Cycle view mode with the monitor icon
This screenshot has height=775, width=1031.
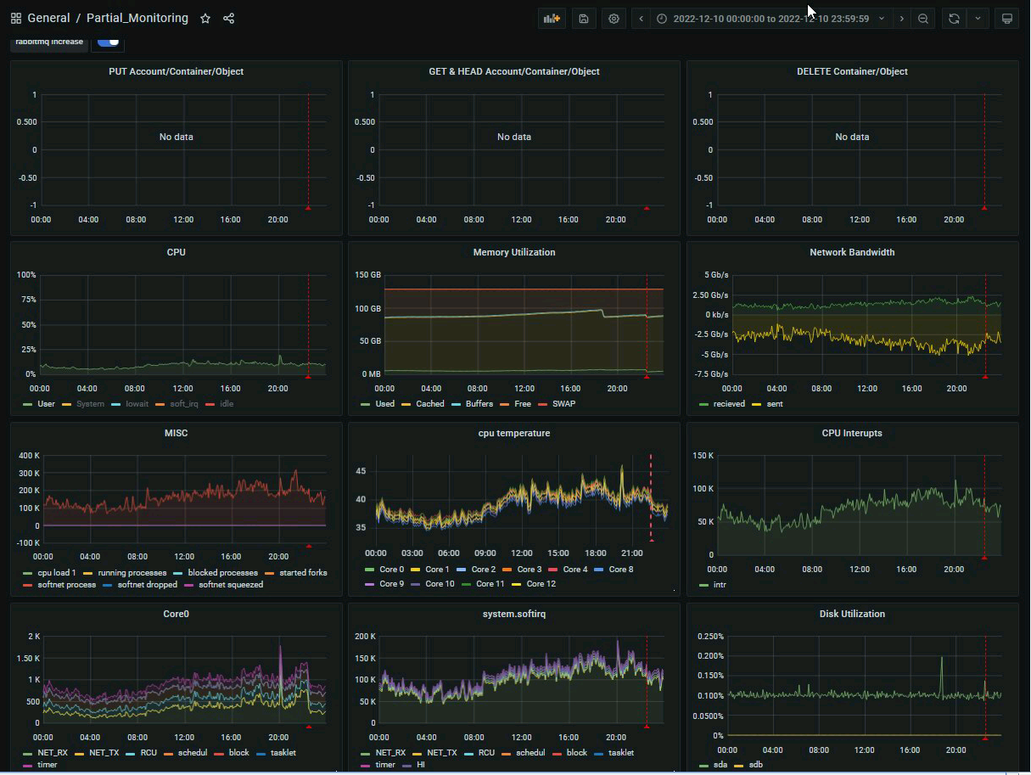(1006, 19)
